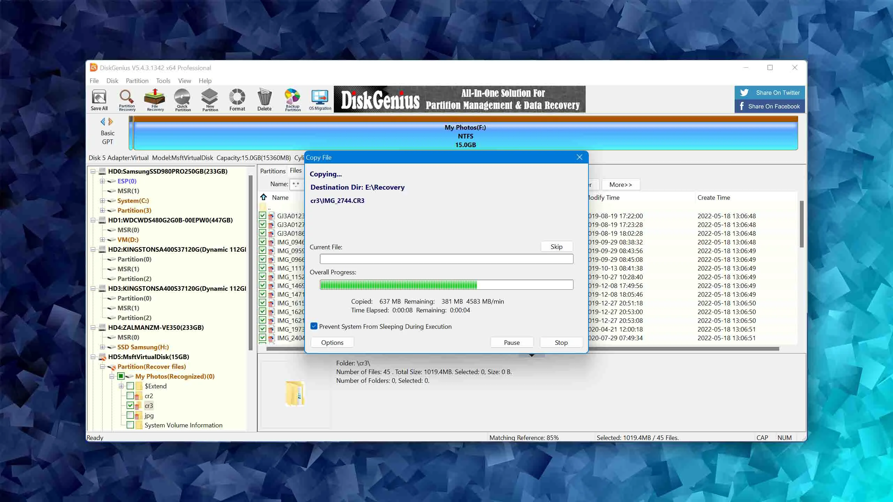Viewport: 893px width, 502px height.
Task: Check the jpg folder checkbox
Action: [130, 415]
